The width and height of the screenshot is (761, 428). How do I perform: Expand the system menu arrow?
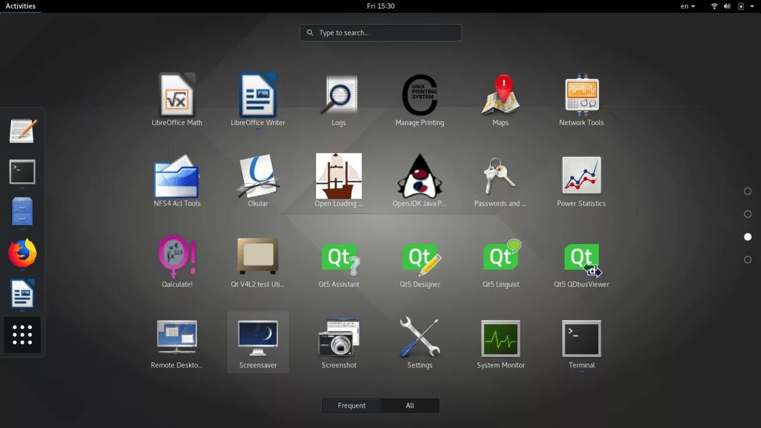(x=753, y=6)
